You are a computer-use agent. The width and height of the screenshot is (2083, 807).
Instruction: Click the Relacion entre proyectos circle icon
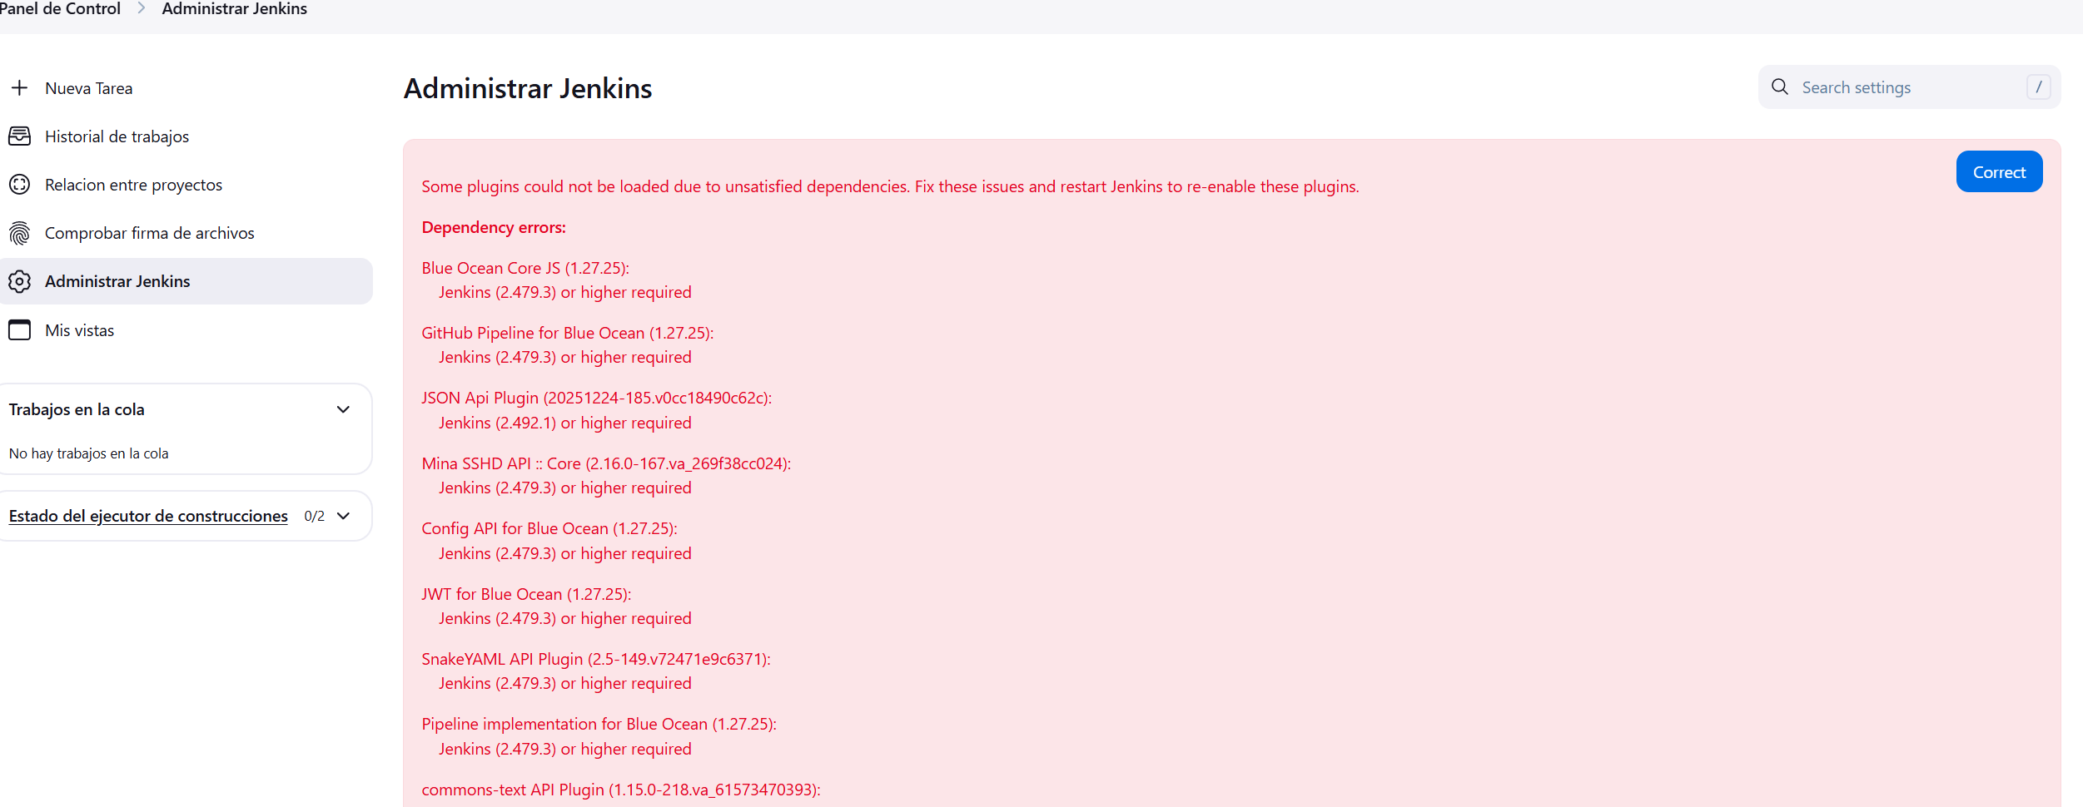tap(20, 185)
